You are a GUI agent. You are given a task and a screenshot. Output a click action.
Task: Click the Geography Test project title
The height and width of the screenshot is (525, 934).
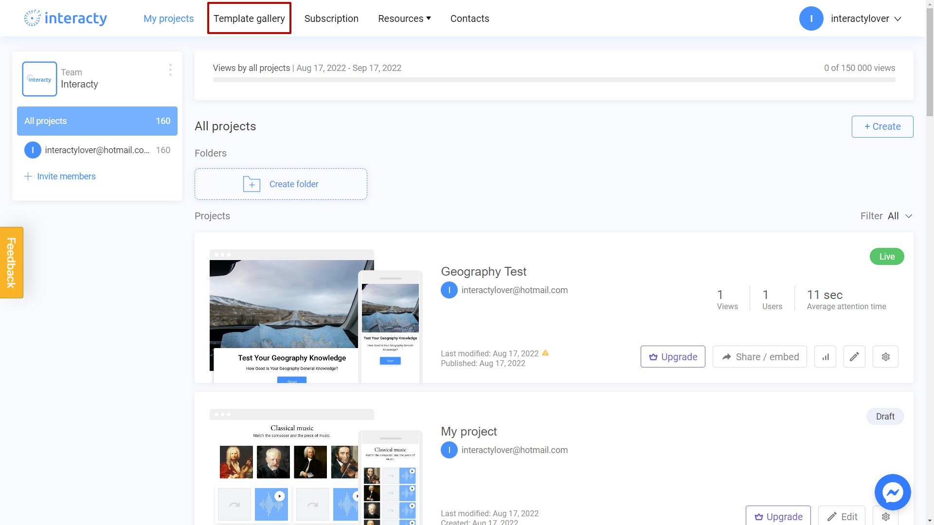coord(484,271)
